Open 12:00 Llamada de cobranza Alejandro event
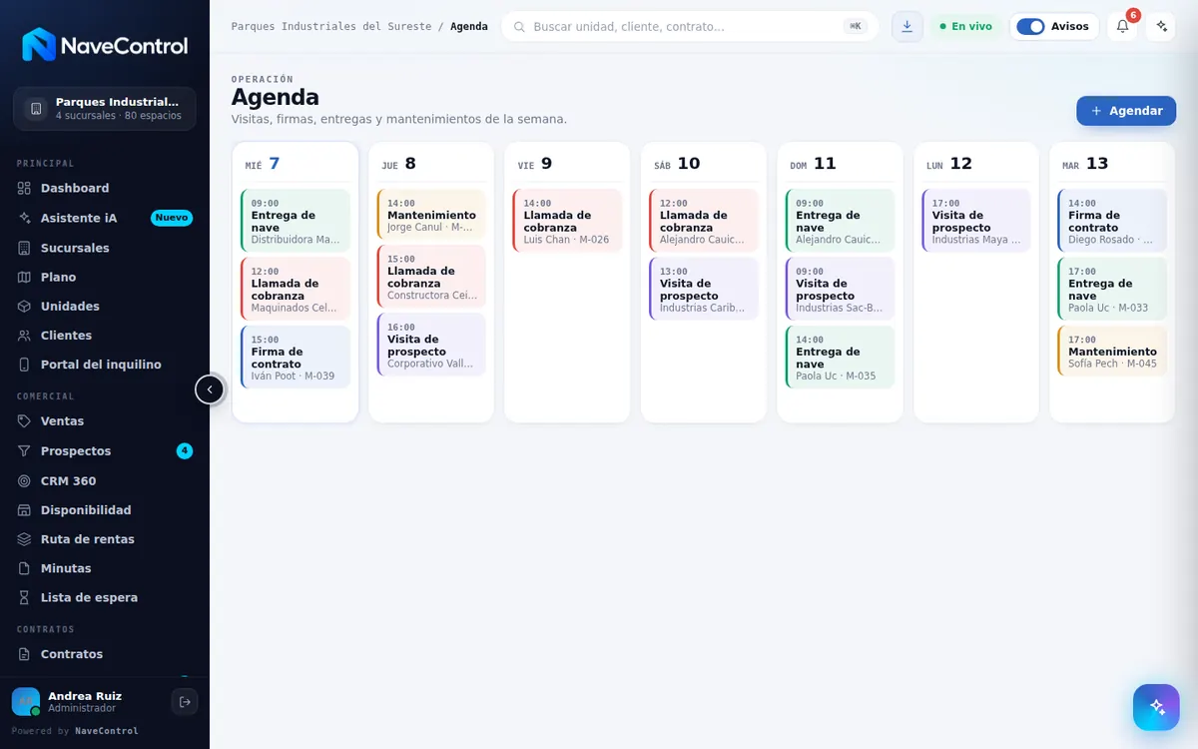The width and height of the screenshot is (1198, 749). (704, 221)
